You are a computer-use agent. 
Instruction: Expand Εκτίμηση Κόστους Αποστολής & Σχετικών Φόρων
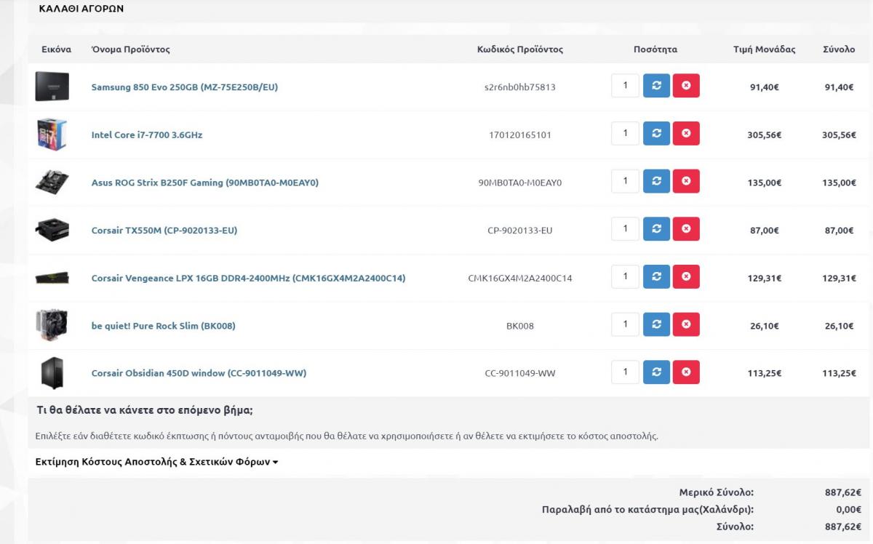pos(157,462)
